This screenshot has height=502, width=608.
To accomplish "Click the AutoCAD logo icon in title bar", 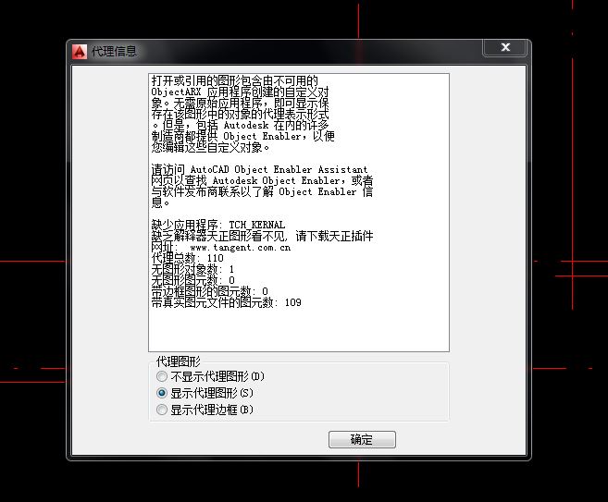I will (x=80, y=52).
